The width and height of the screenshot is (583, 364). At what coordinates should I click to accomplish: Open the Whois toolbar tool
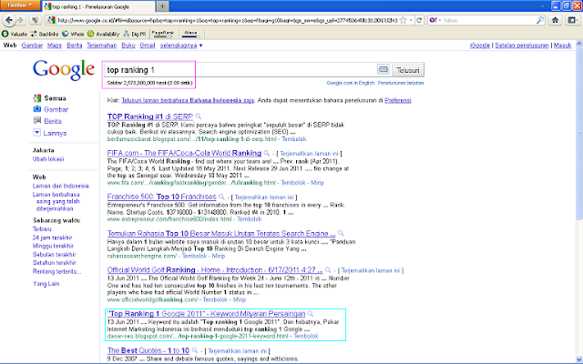pos(73,34)
